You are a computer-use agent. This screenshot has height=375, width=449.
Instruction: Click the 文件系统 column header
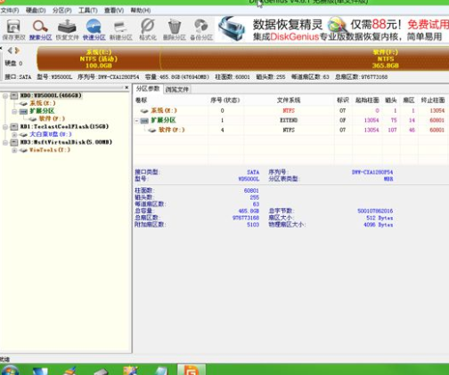click(289, 100)
